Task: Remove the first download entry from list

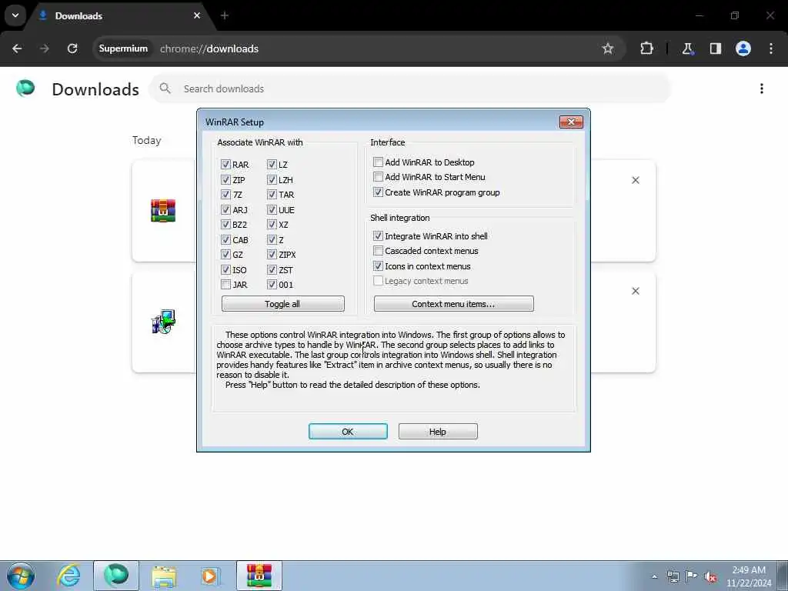Action: click(635, 180)
